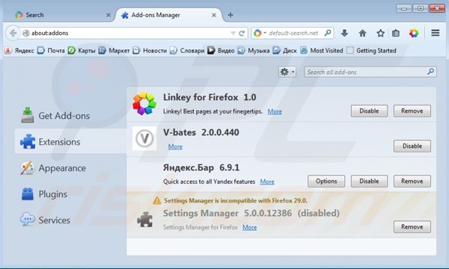Select Settings Manager 5.0.0.12386 title

227,213
